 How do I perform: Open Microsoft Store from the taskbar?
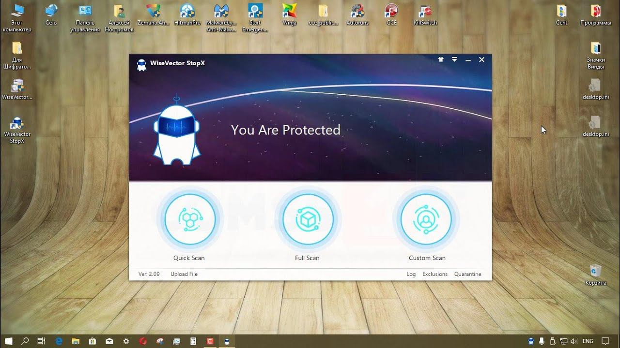(x=93, y=341)
